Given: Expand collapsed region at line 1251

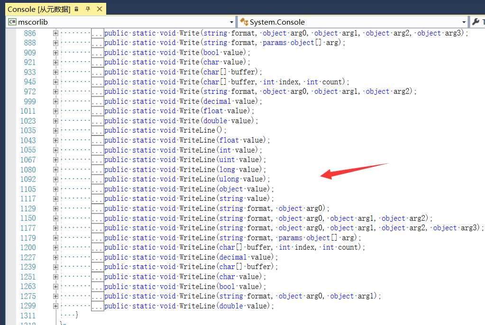Looking at the screenshot, I should (x=55, y=277).
